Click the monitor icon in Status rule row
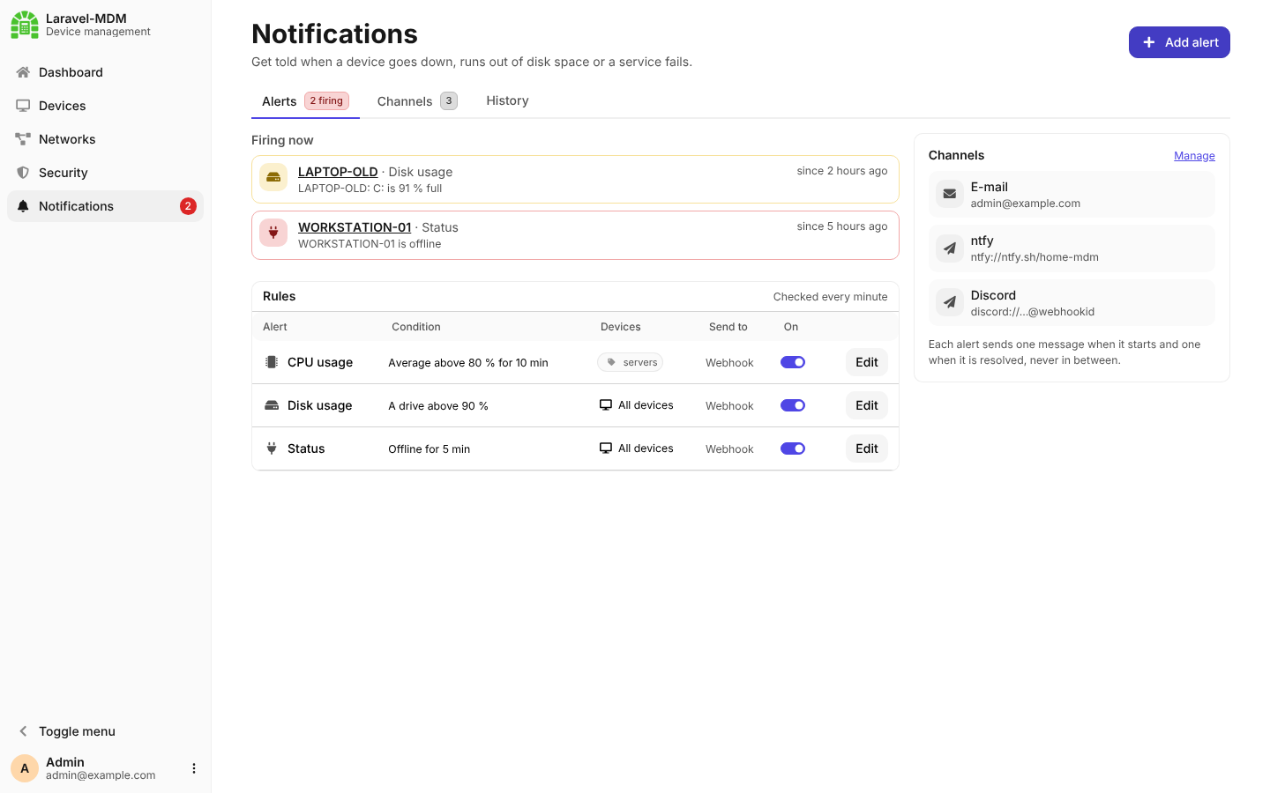 coord(606,448)
